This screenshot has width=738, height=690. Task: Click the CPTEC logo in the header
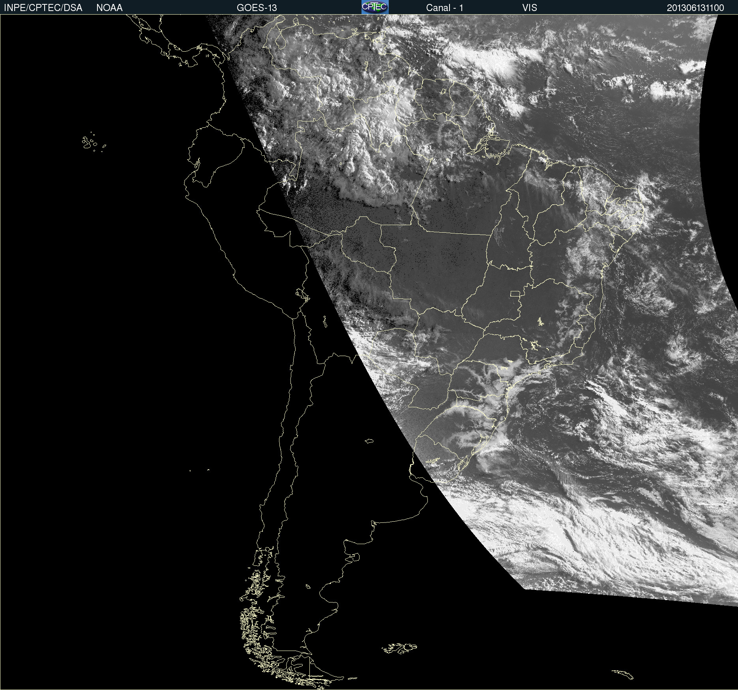[x=375, y=7]
